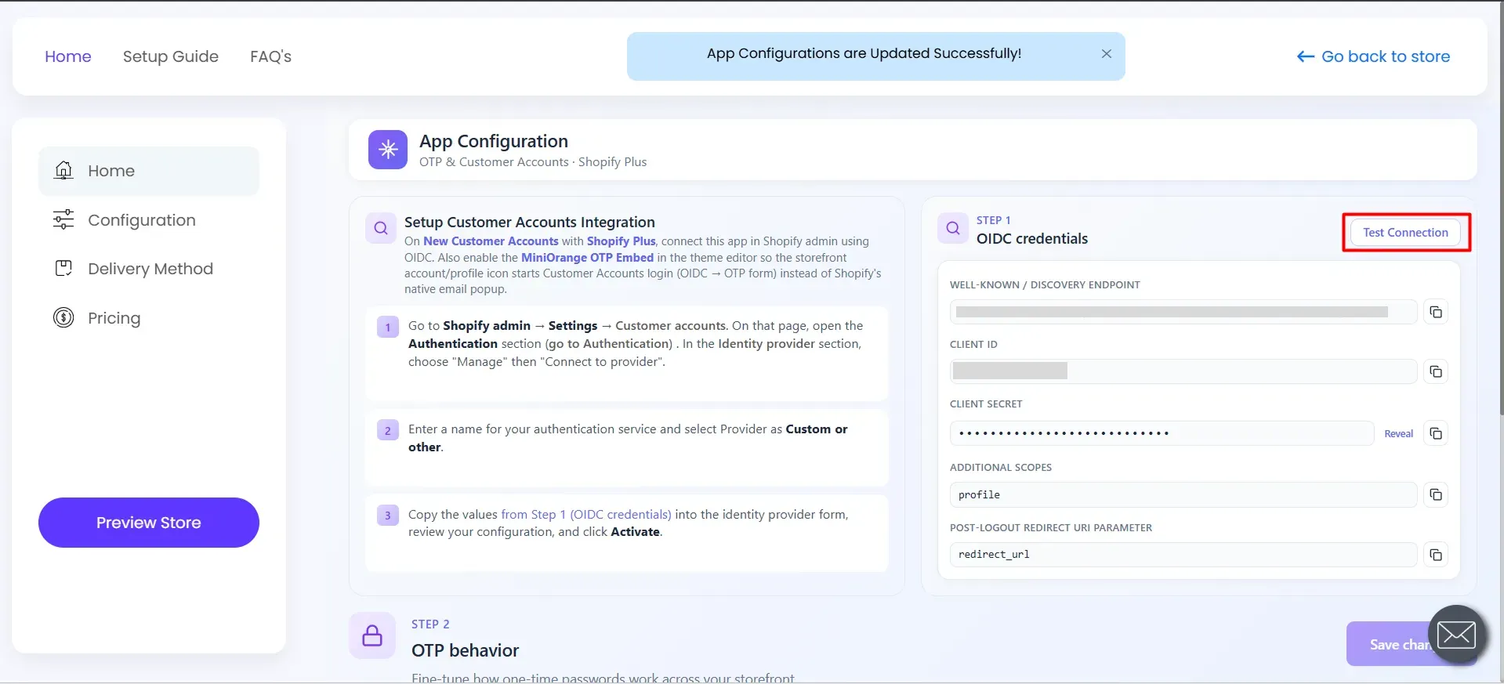The width and height of the screenshot is (1504, 684).
Task: Copy the Additional Scopes value
Action: pos(1436,494)
